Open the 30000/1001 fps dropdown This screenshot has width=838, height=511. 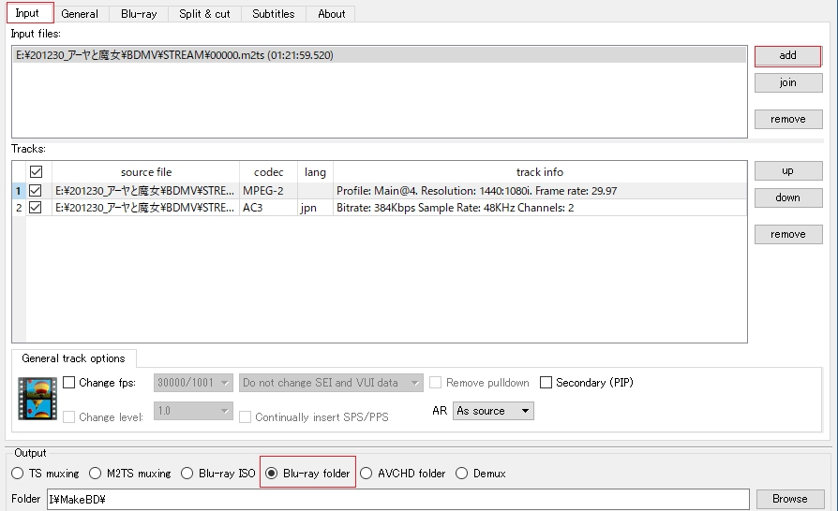click(193, 383)
